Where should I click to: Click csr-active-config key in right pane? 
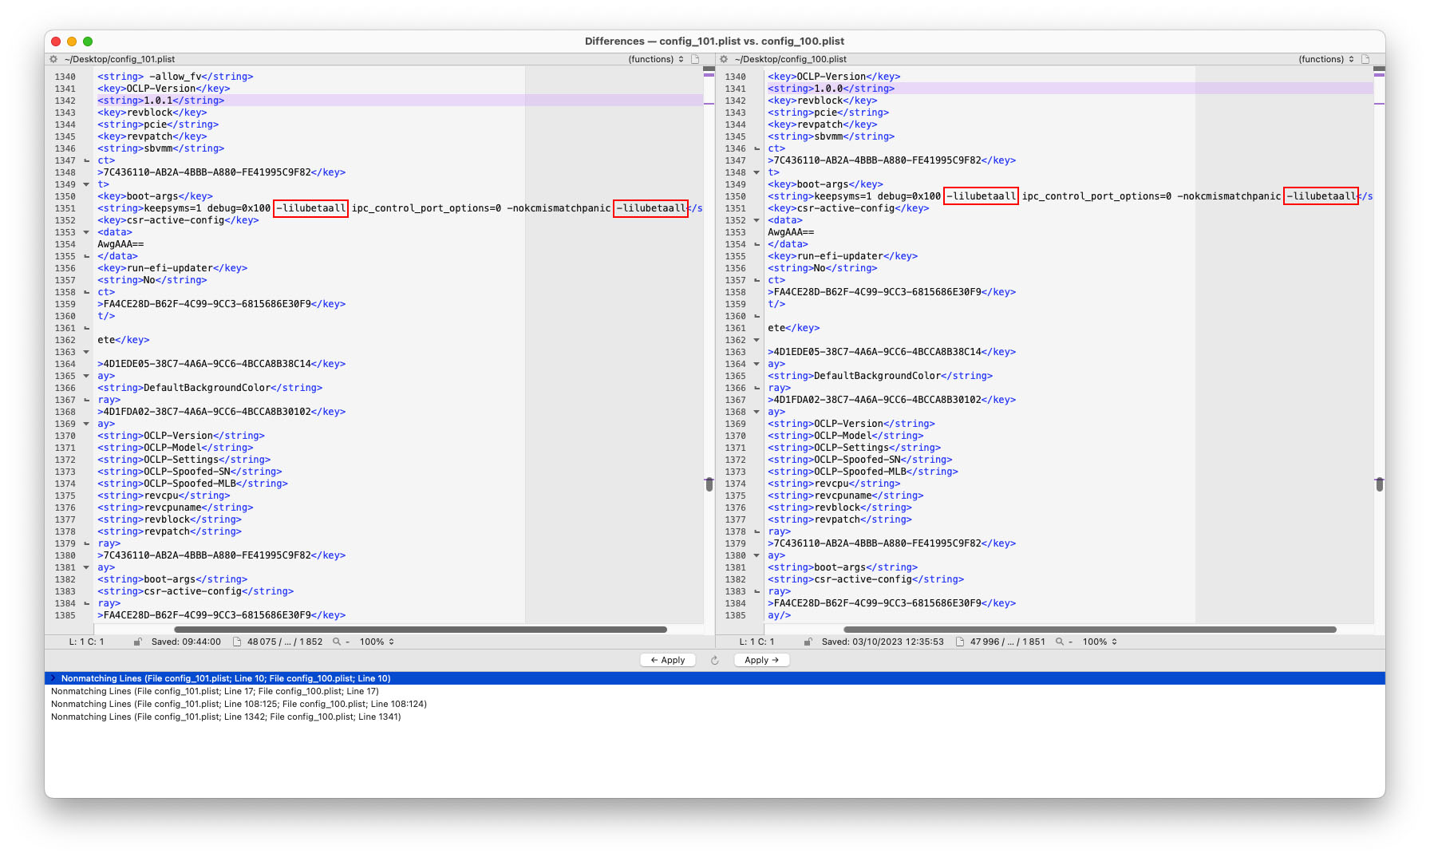pos(848,208)
